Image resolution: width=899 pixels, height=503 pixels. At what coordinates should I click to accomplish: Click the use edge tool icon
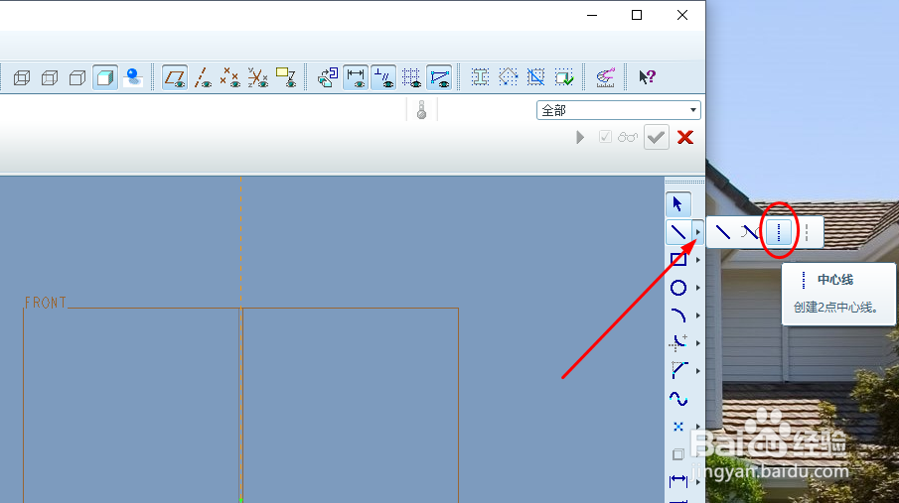(678, 454)
